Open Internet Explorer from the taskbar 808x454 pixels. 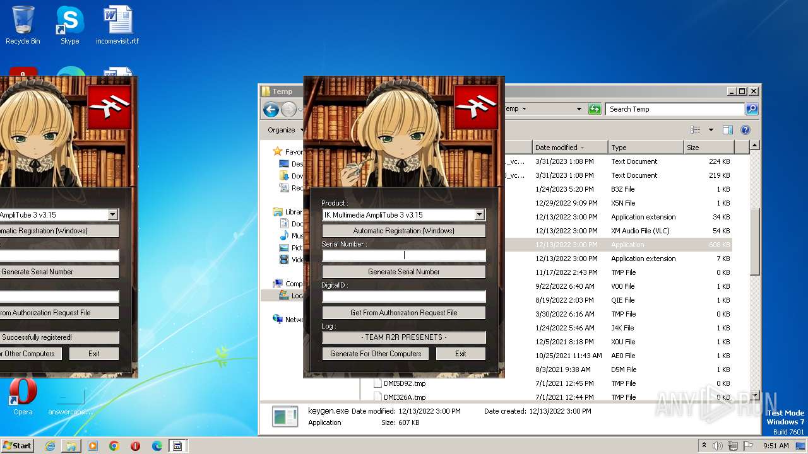point(50,446)
